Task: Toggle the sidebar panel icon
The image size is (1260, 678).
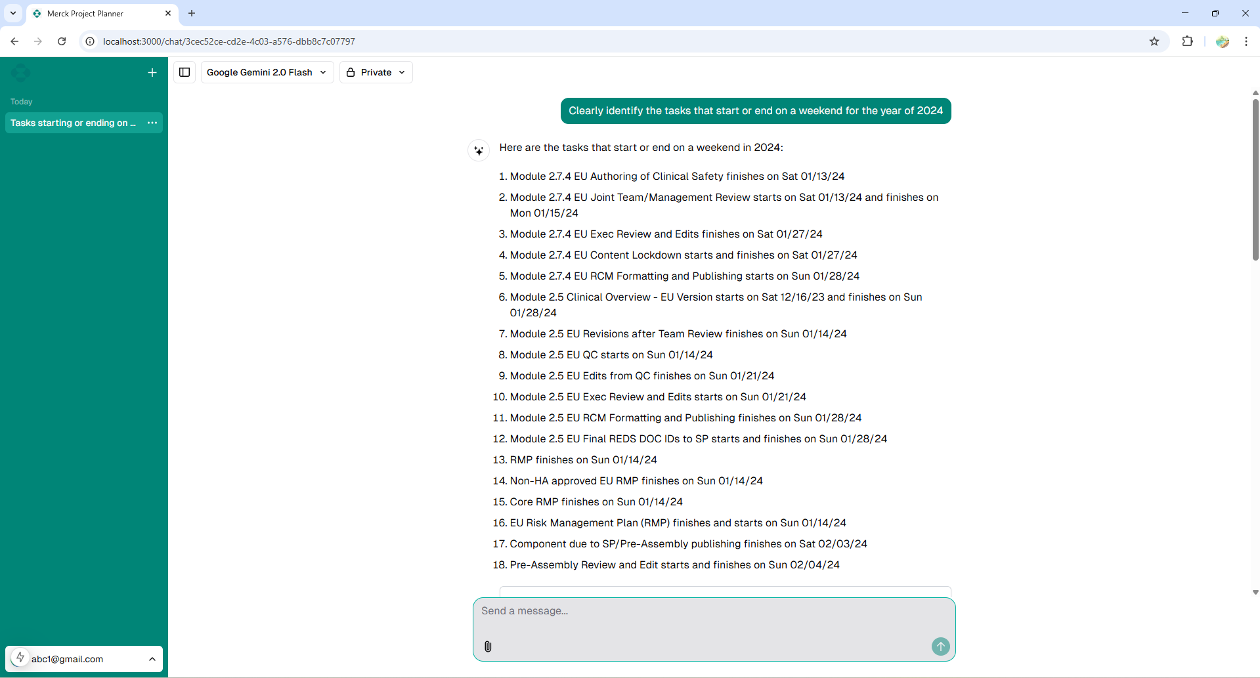Action: pos(185,72)
